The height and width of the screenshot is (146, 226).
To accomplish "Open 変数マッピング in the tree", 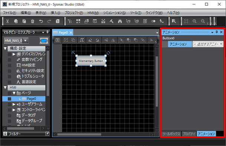I will 32,59.
